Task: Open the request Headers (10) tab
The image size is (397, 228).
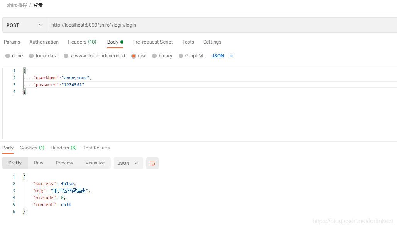Action: [x=82, y=42]
